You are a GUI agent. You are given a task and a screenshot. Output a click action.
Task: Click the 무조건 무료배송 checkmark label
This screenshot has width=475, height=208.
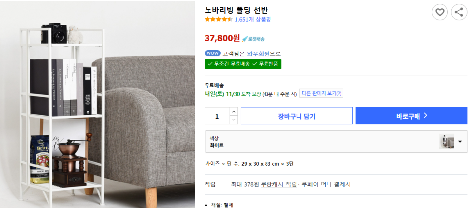click(x=228, y=64)
